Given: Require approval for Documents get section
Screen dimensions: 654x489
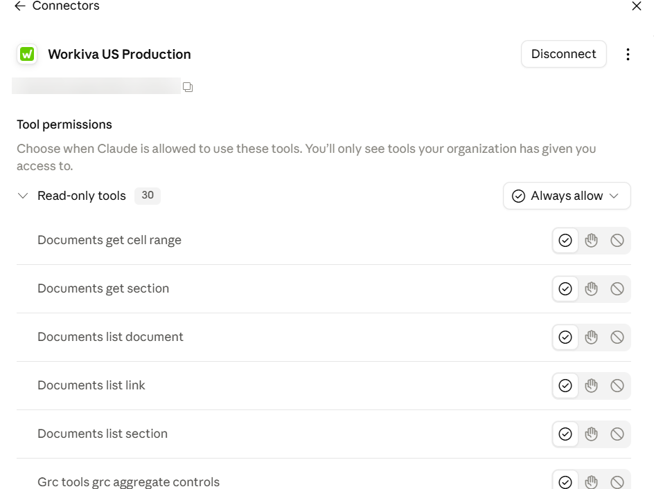Looking at the screenshot, I should click(x=591, y=288).
